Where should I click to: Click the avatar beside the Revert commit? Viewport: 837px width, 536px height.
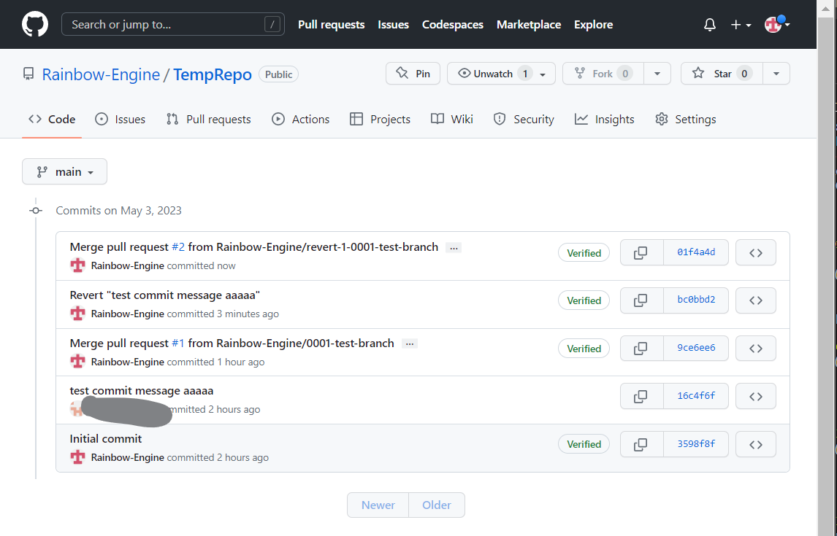78,314
